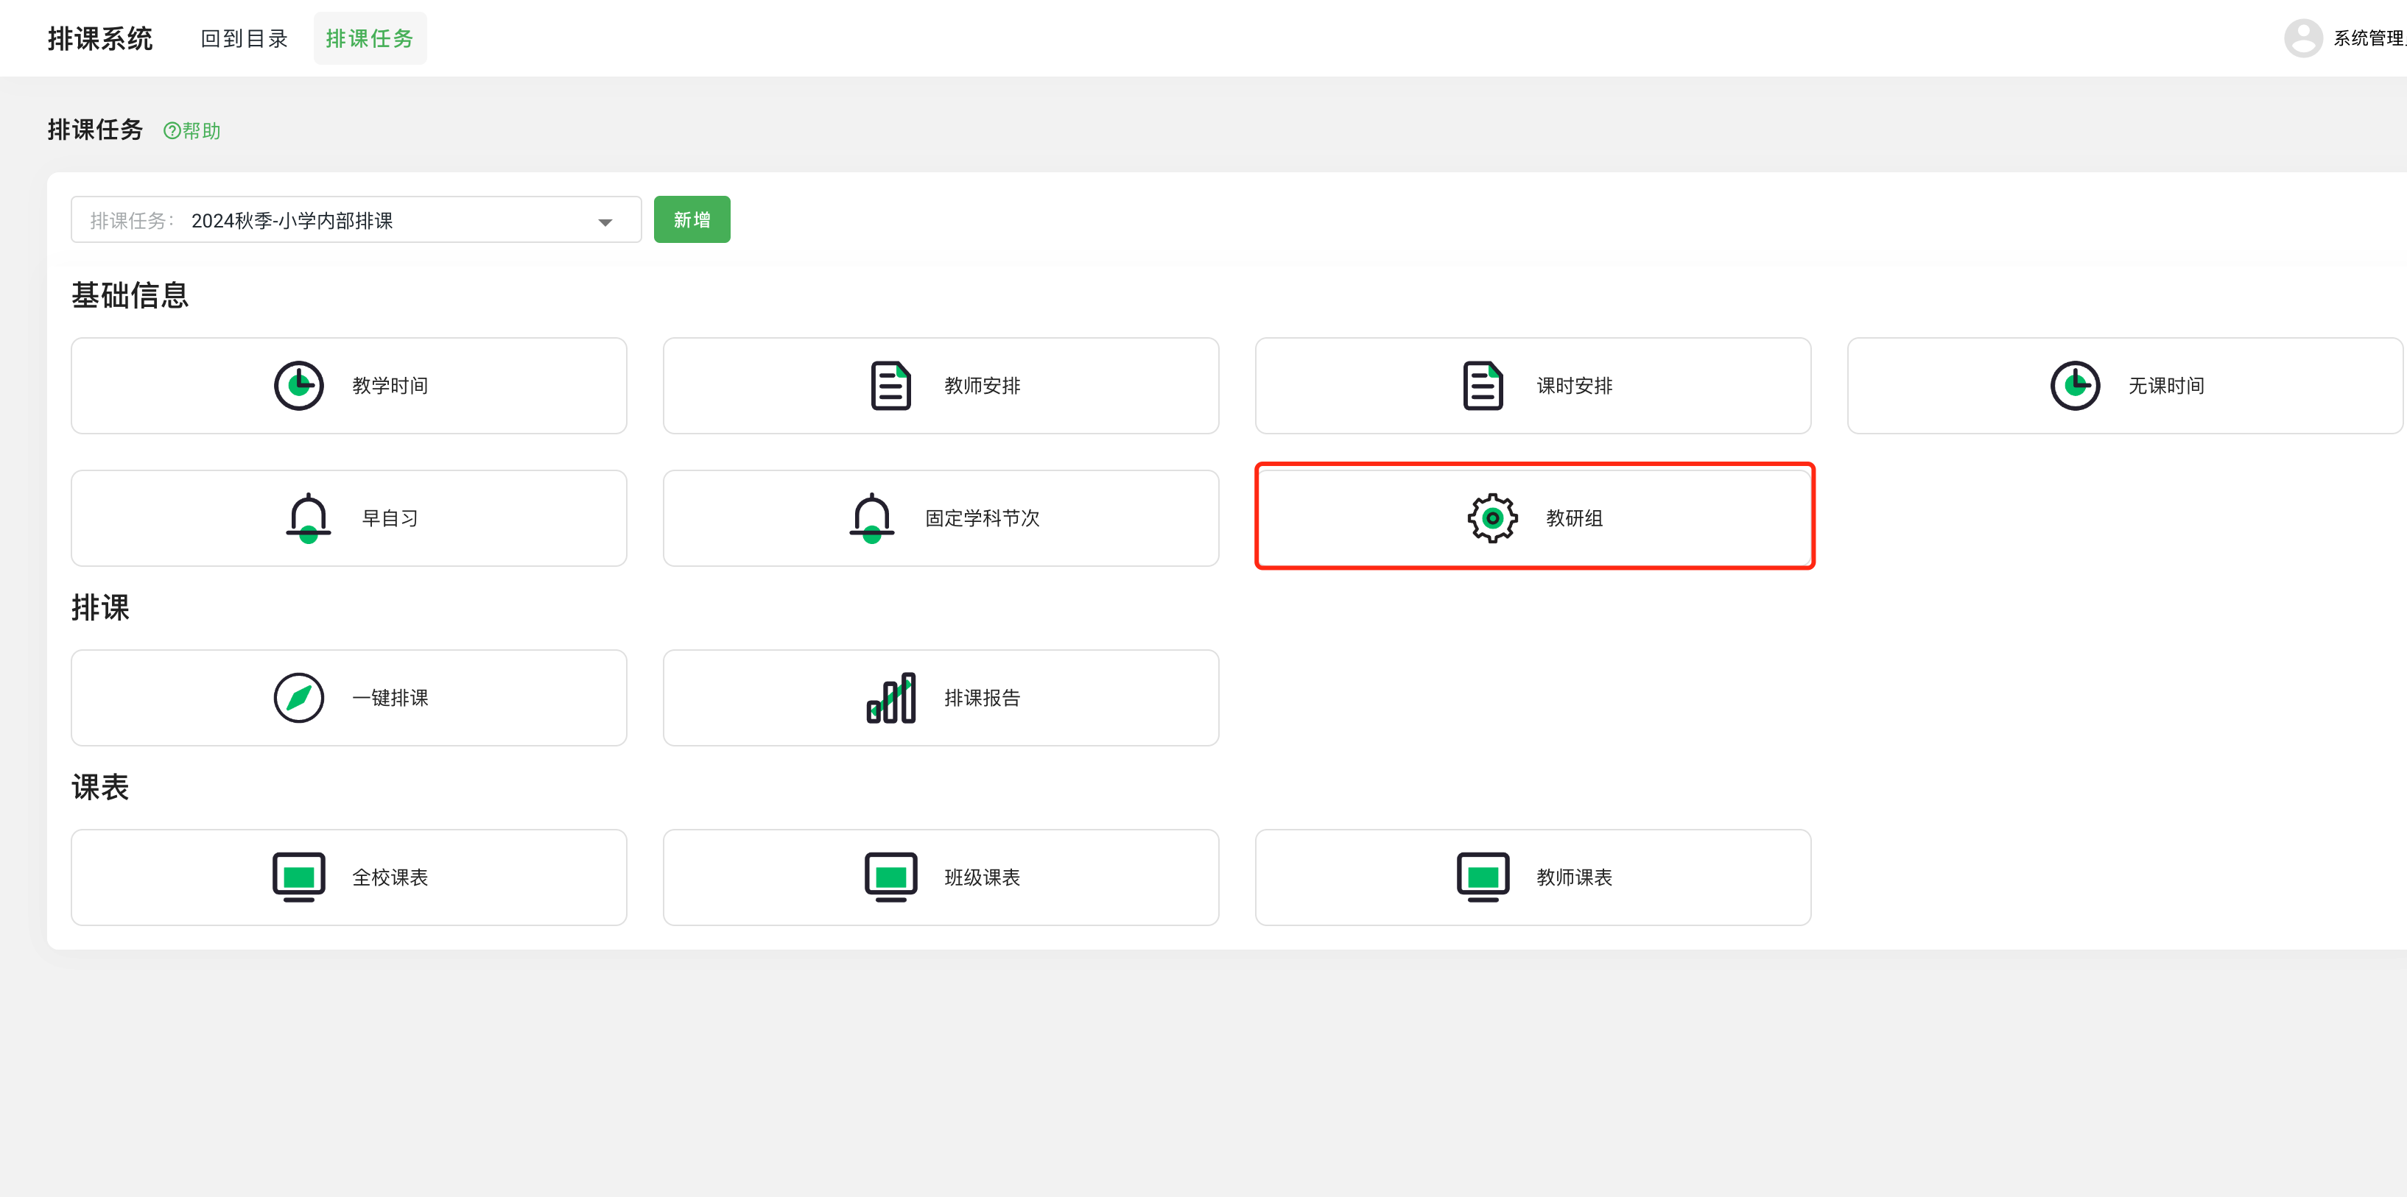Image resolution: width=2407 pixels, height=1197 pixels.
Task: Click the 全校课表 monitor icon
Action: (298, 877)
